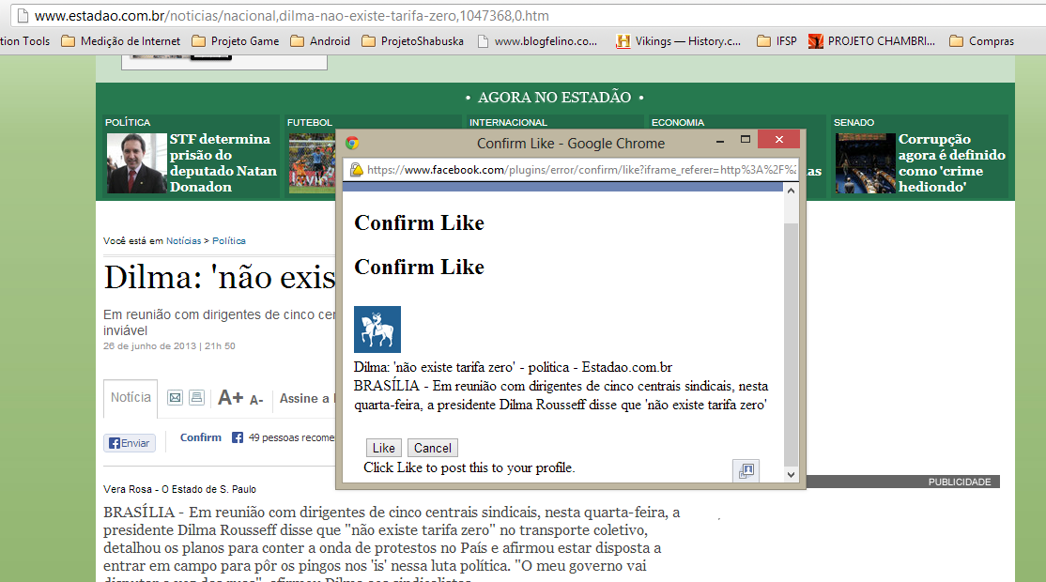
Task: Click the Confirm link beside Enviar
Action: click(x=201, y=437)
